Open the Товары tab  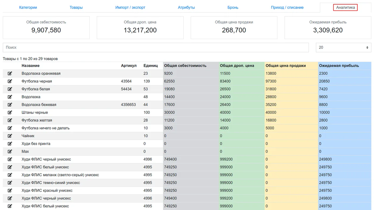click(x=76, y=8)
